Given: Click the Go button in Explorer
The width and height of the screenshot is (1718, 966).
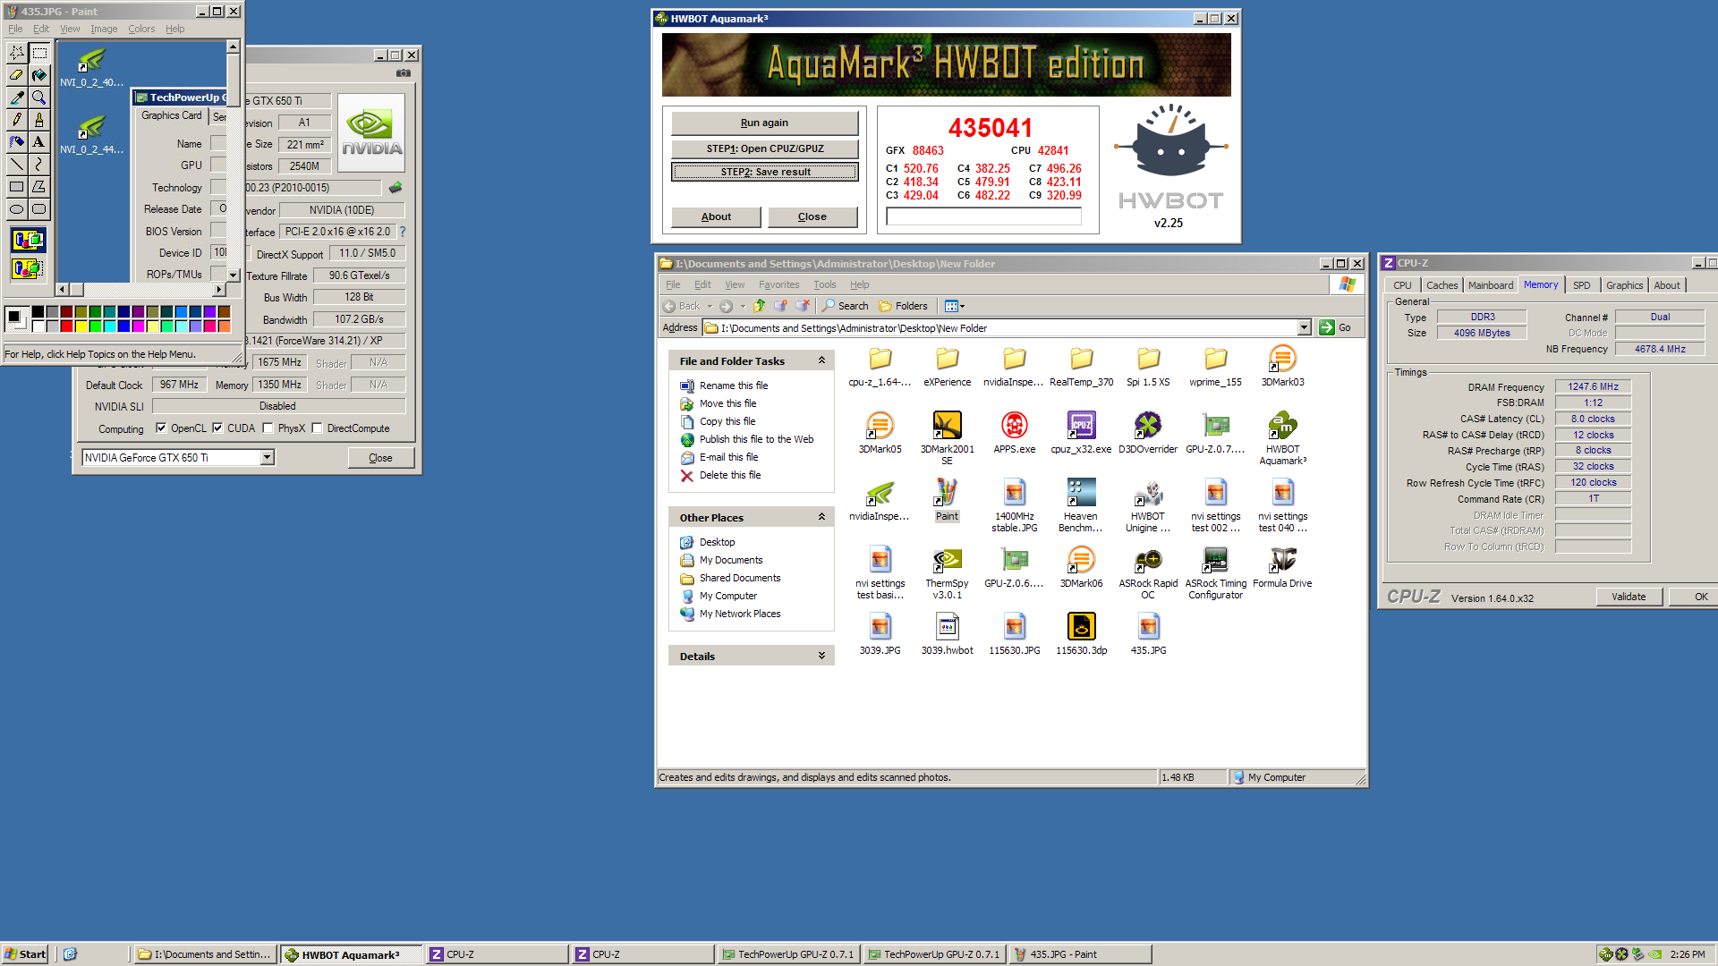Looking at the screenshot, I should point(1335,328).
